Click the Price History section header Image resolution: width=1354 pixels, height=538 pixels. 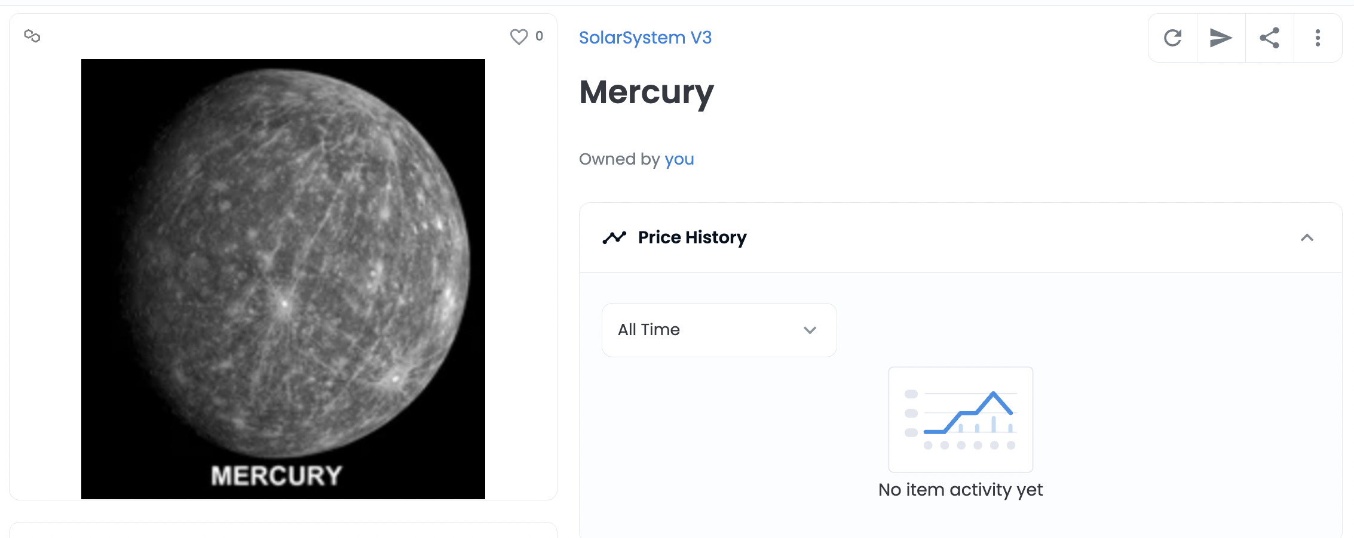692,238
